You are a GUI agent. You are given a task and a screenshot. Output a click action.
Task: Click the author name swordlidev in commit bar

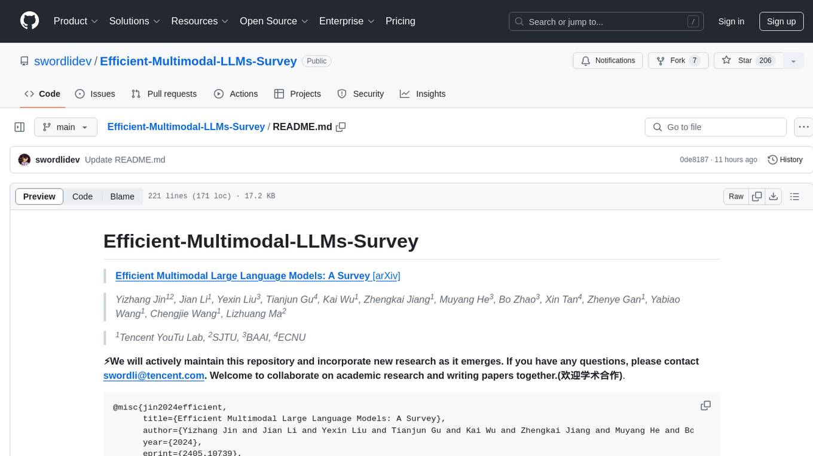pos(57,160)
